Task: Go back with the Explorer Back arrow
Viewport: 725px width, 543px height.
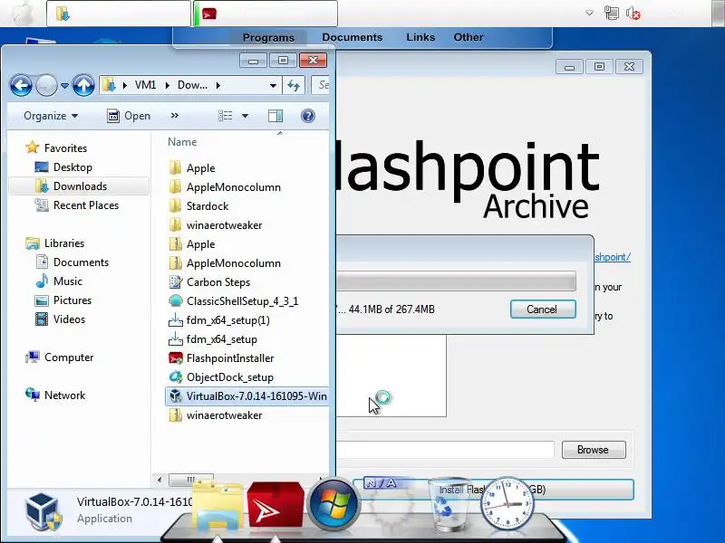Action: (21, 85)
